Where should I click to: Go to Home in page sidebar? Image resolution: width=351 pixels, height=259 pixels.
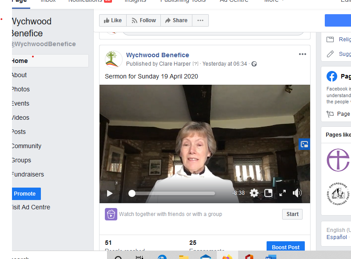pos(50,61)
